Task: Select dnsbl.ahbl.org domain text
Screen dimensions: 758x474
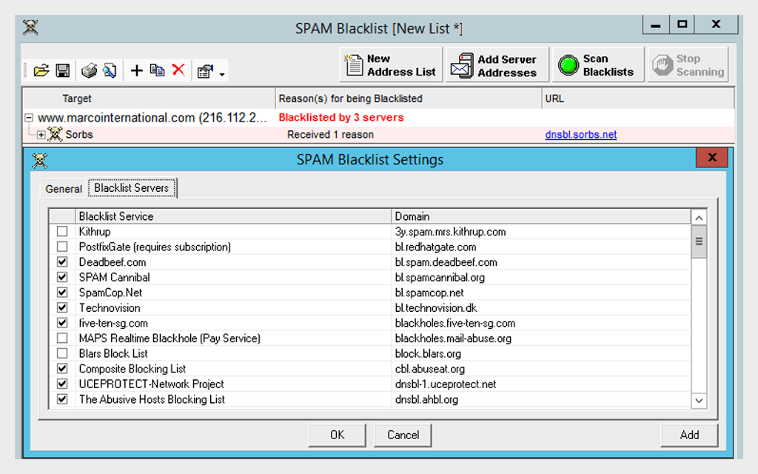Action: [x=426, y=399]
